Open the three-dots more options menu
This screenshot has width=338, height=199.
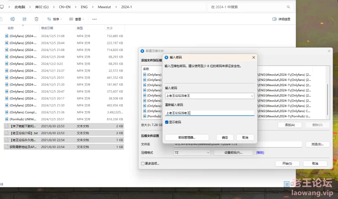(94, 19)
